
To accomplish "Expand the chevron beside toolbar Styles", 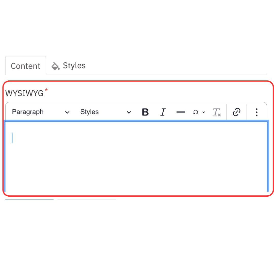I will (129, 112).
